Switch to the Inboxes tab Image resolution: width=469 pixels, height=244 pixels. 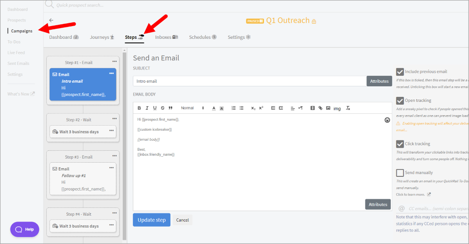pyautogui.click(x=166, y=37)
